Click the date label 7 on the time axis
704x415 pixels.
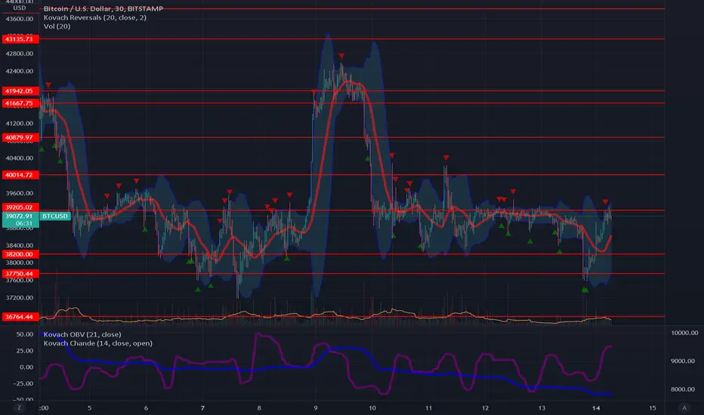202,407
